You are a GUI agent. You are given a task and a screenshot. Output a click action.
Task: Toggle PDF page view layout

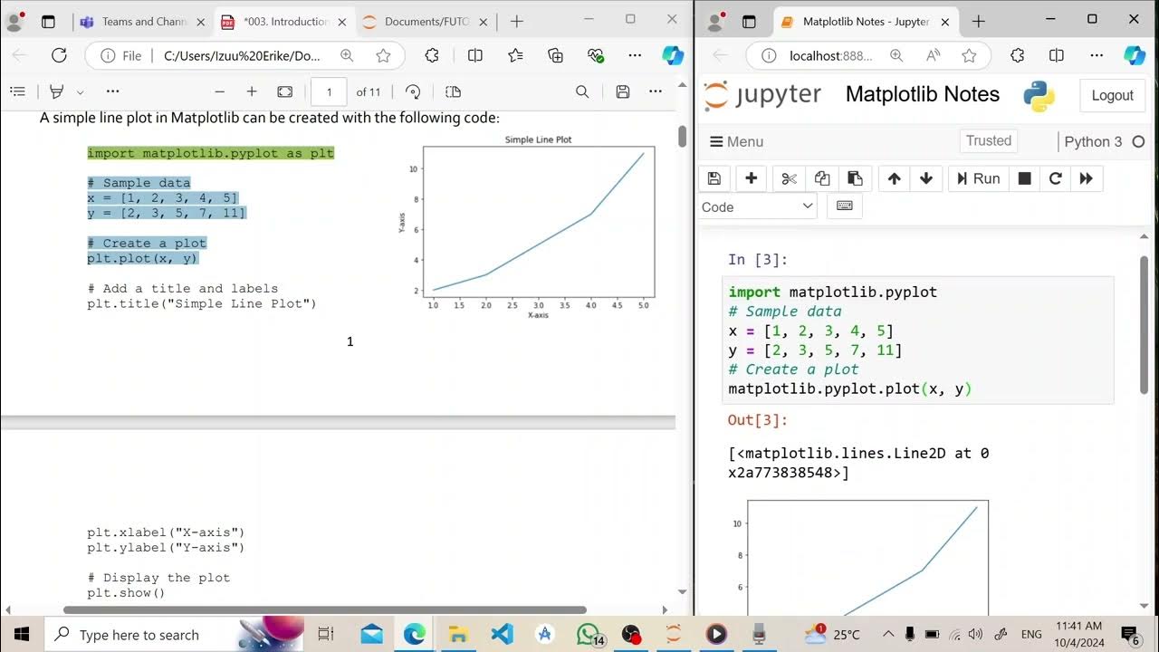454,91
